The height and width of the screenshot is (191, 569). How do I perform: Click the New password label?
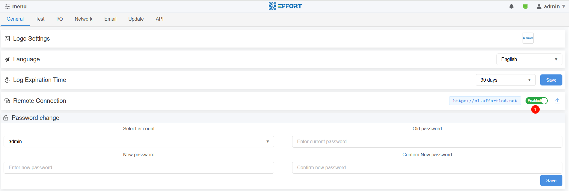[x=139, y=155]
